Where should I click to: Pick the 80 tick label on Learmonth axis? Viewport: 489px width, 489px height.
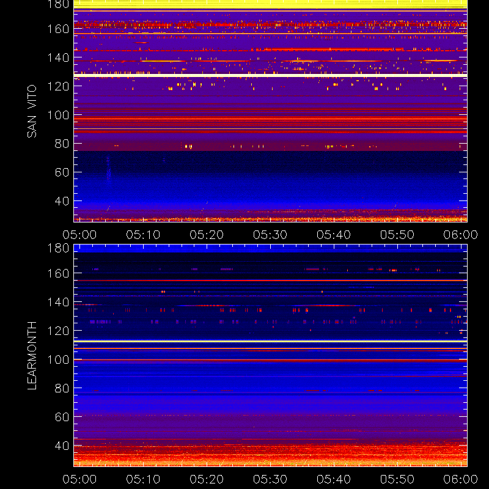click(x=62, y=388)
